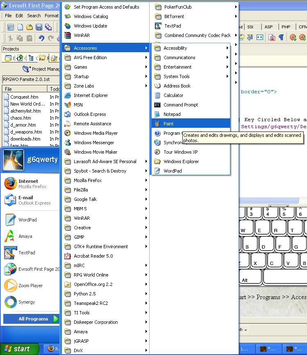Screen dimensions: 307x355
Task: Expand the OpenOffice.org 2.2 folder
Action: [x=93, y=284]
